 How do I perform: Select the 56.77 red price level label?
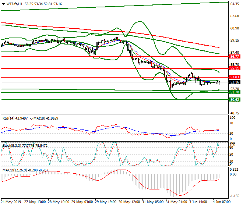click(x=235, y=57)
